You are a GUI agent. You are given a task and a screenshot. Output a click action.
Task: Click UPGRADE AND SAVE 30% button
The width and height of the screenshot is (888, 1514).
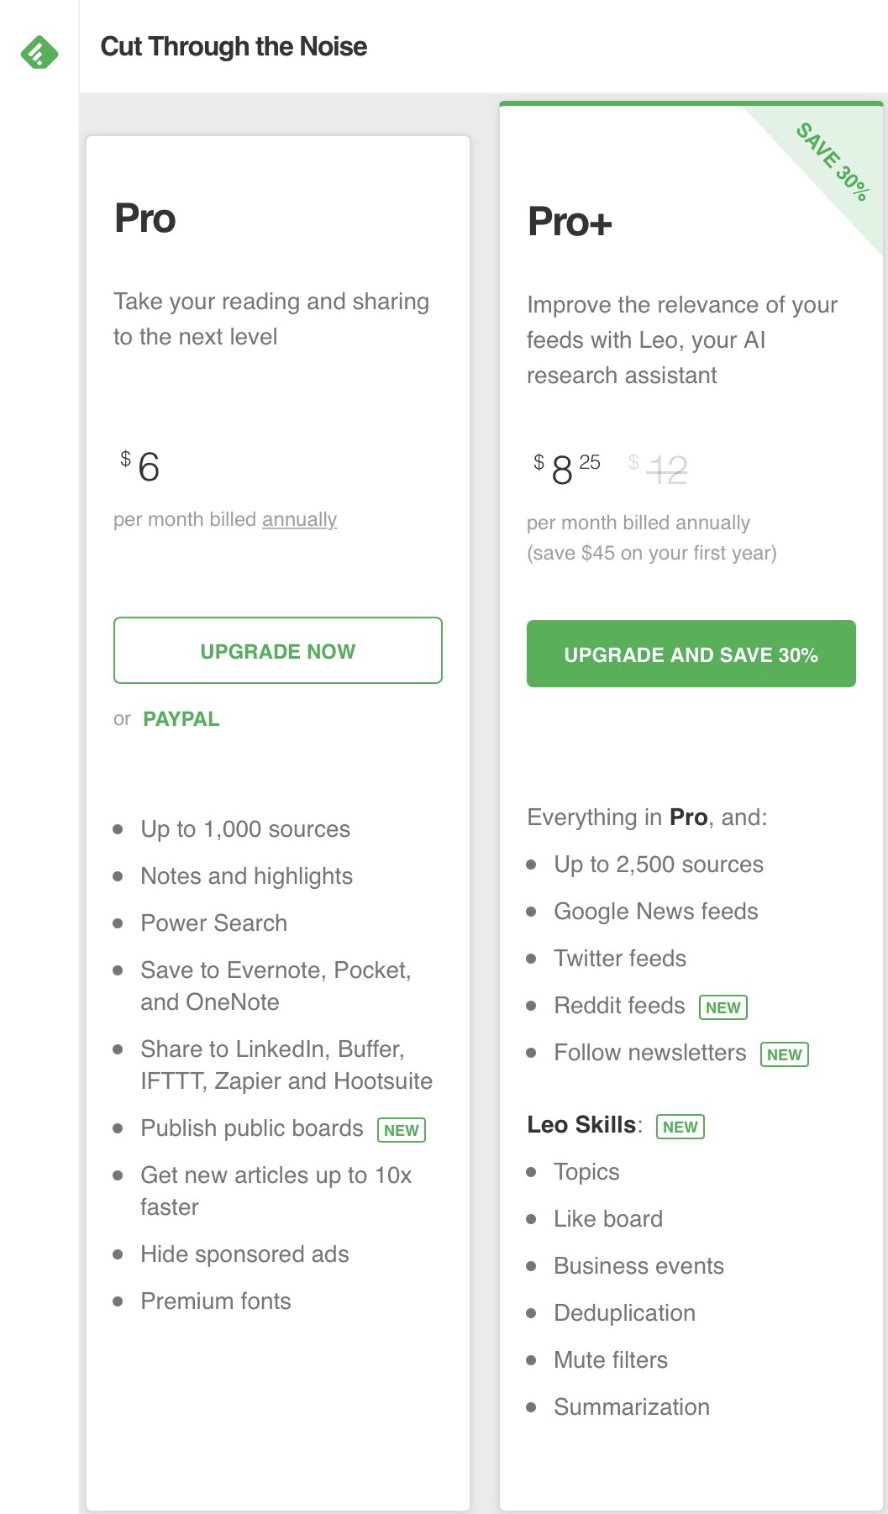691,654
